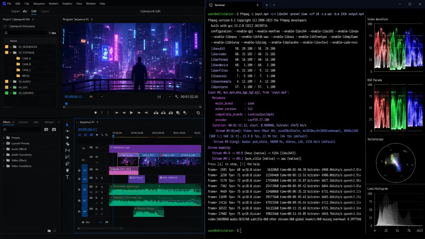Click Go to In point button
The height and width of the screenshot is (239, 425).
point(116,113)
